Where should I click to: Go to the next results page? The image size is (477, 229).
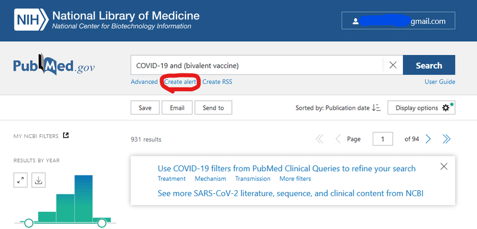tap(428, 139)
